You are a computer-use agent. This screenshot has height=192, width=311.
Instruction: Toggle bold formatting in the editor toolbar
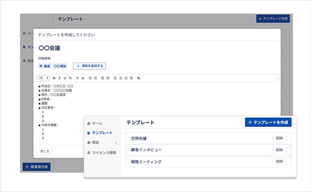[54, 78]
